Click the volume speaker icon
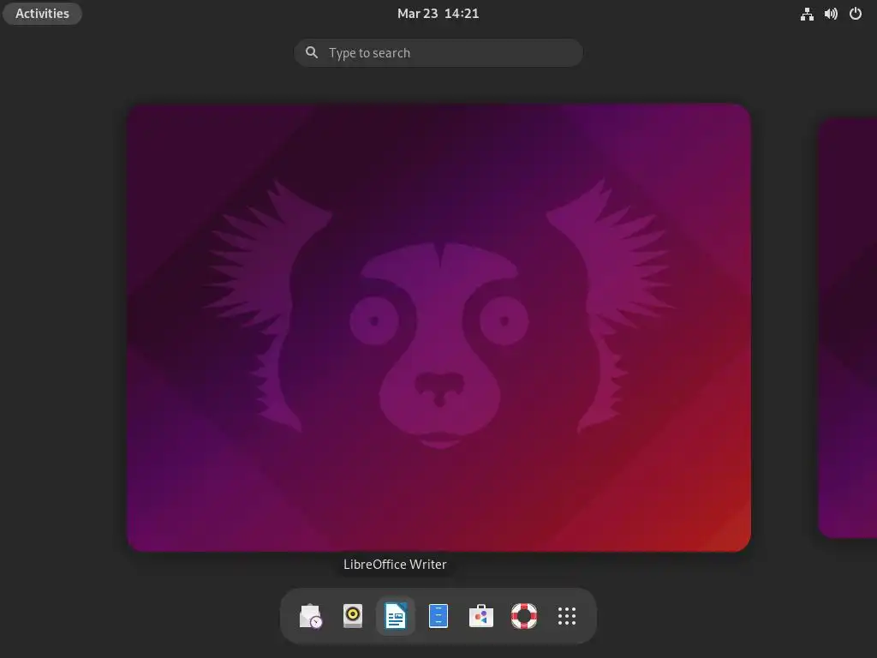Viewport: 877px width, 658px height. 831,14
